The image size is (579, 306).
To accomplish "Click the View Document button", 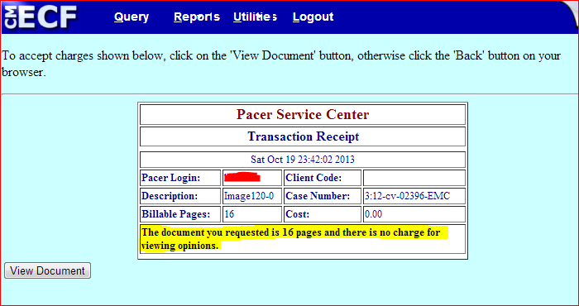I will (x=47, y=270).
